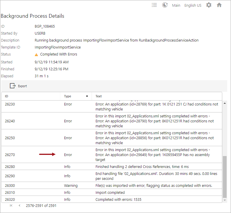Jump to first page of log entries

[x=11, y=205]
